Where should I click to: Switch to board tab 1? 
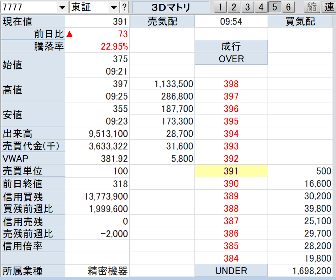(220, 7)
